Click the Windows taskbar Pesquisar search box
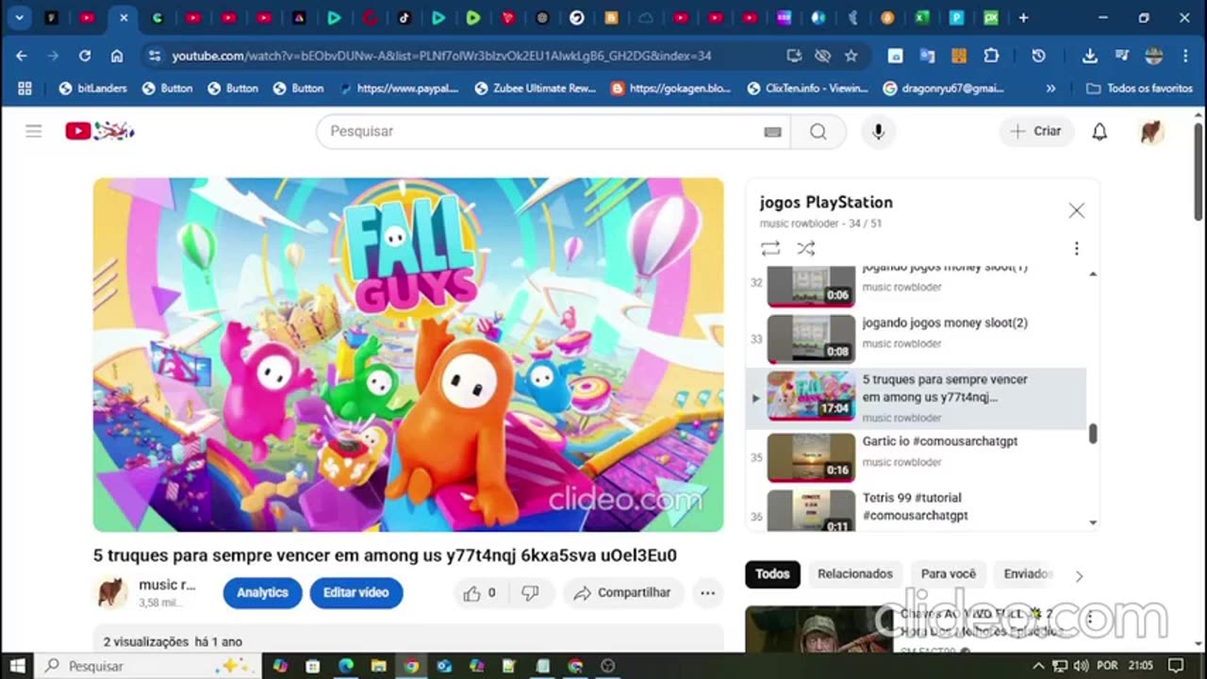The image size is (1207, 679). coord(149,666)
